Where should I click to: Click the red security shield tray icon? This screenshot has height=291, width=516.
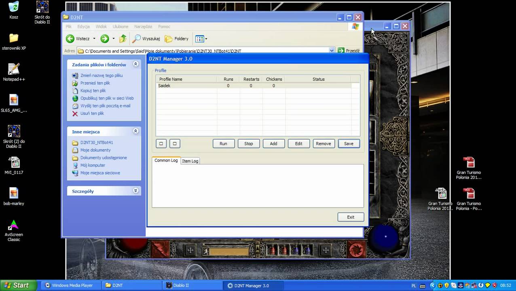tap(494, 285)
